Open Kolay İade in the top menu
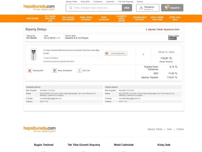 click(x=85, y=2)
